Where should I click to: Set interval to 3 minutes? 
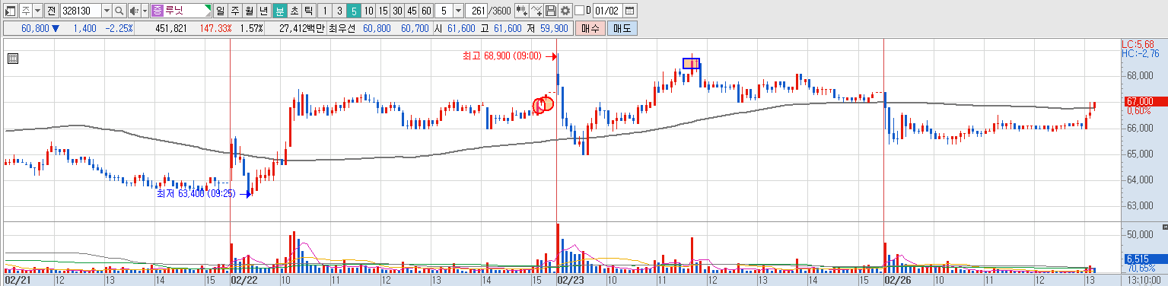(x=339, y=11)
